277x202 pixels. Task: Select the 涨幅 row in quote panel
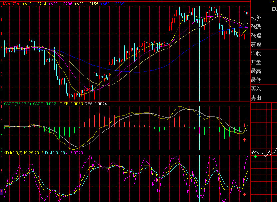(x=264, y=36)
